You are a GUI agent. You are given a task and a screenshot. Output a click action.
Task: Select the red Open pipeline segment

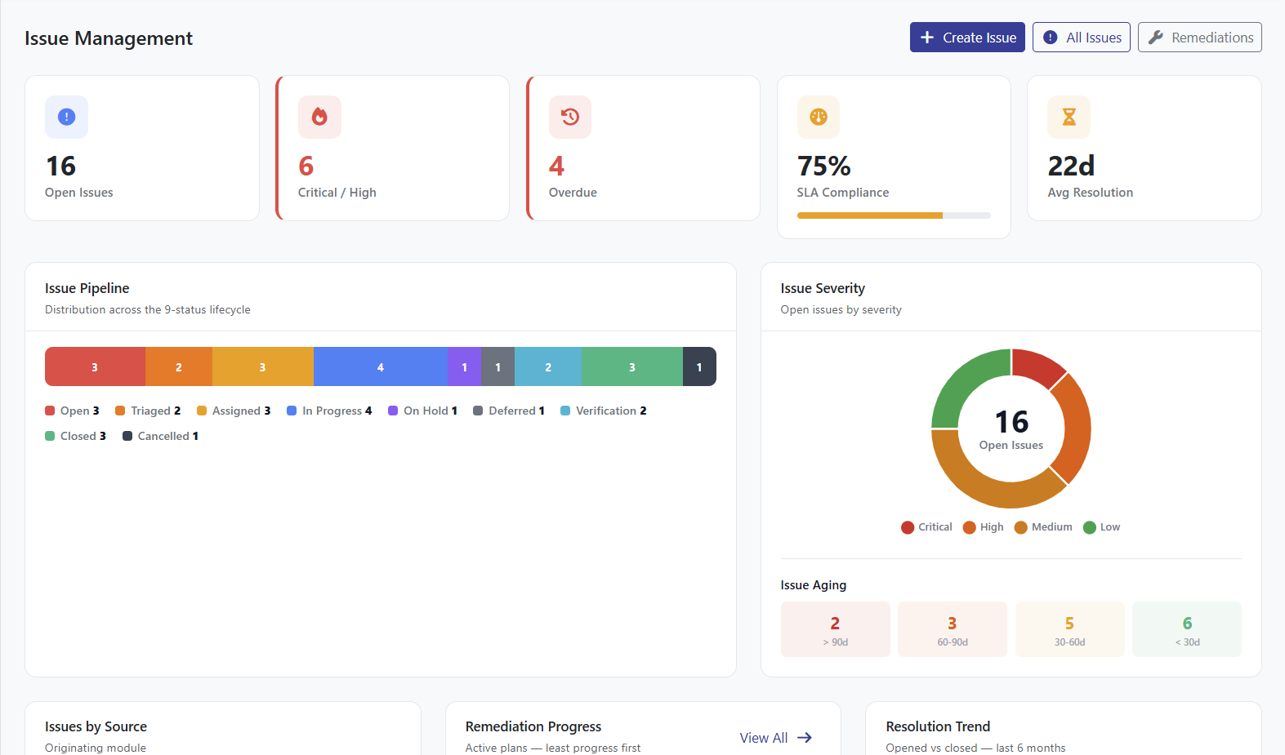click(x=95, y=366)
